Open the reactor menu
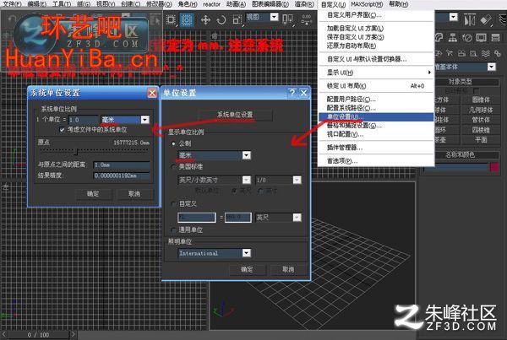The width and height of the screenshot is (507, 340). click(x=211, y=4)
